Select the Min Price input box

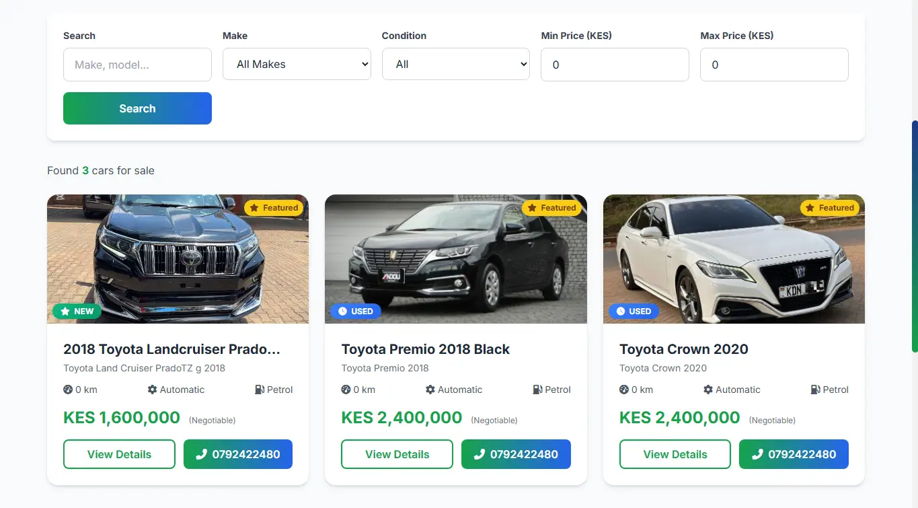[x=614, y=64]
